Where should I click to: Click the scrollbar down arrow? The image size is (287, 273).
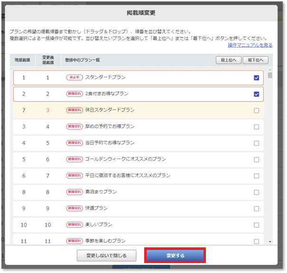click(270, 242)
